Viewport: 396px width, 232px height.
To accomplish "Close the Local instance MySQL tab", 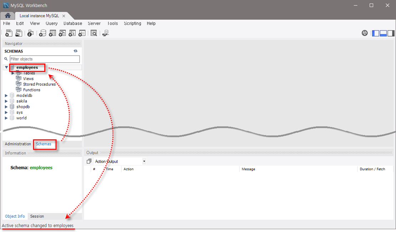I will [64, 16].
